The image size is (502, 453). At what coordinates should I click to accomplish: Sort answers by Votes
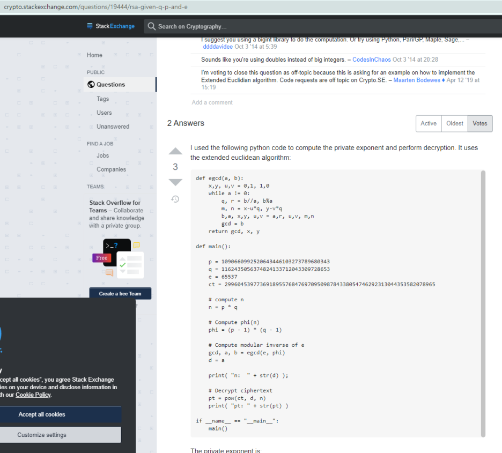pos(480,123)
